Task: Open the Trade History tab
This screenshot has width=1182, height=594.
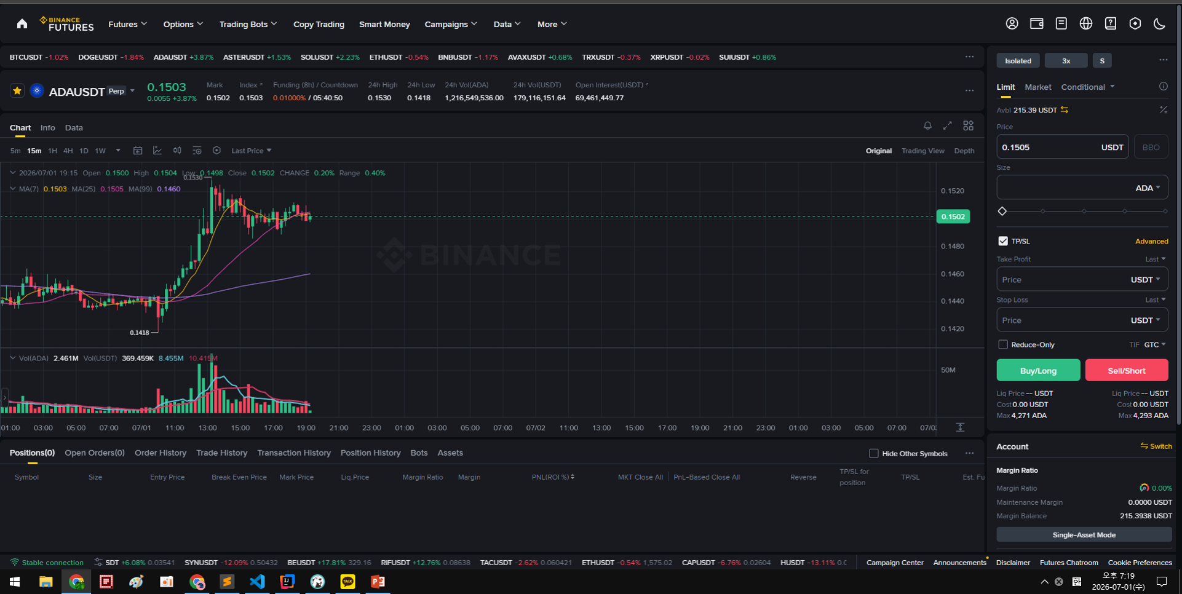Action: pos(221,453)
